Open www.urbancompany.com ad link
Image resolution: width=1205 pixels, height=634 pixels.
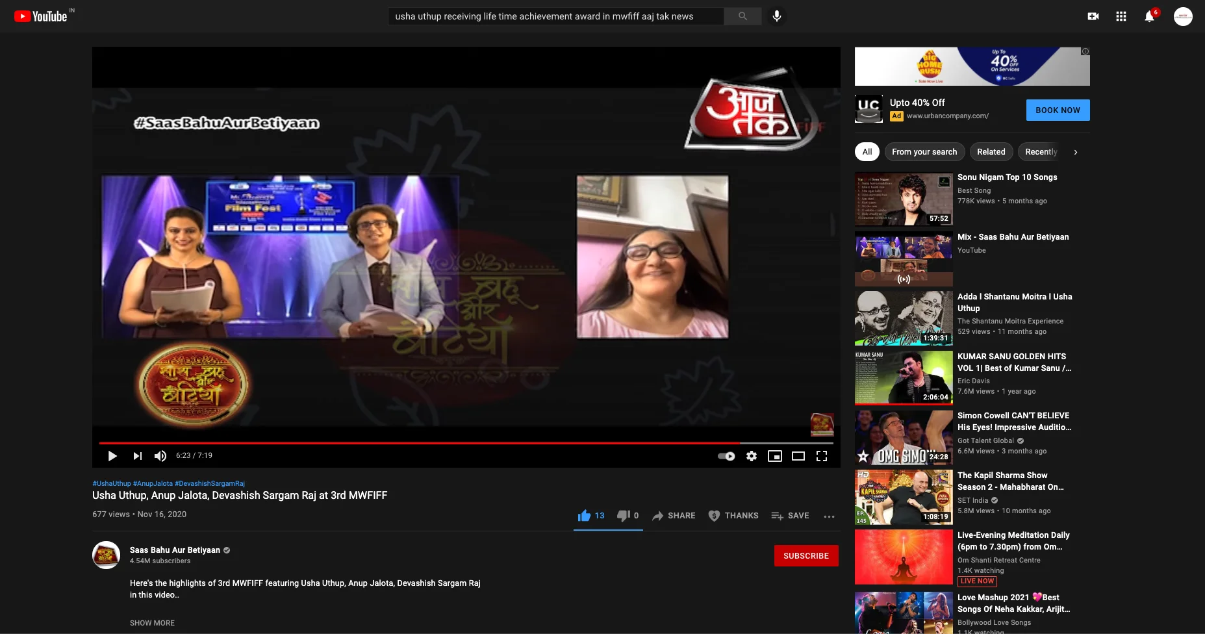pos(947,116)
